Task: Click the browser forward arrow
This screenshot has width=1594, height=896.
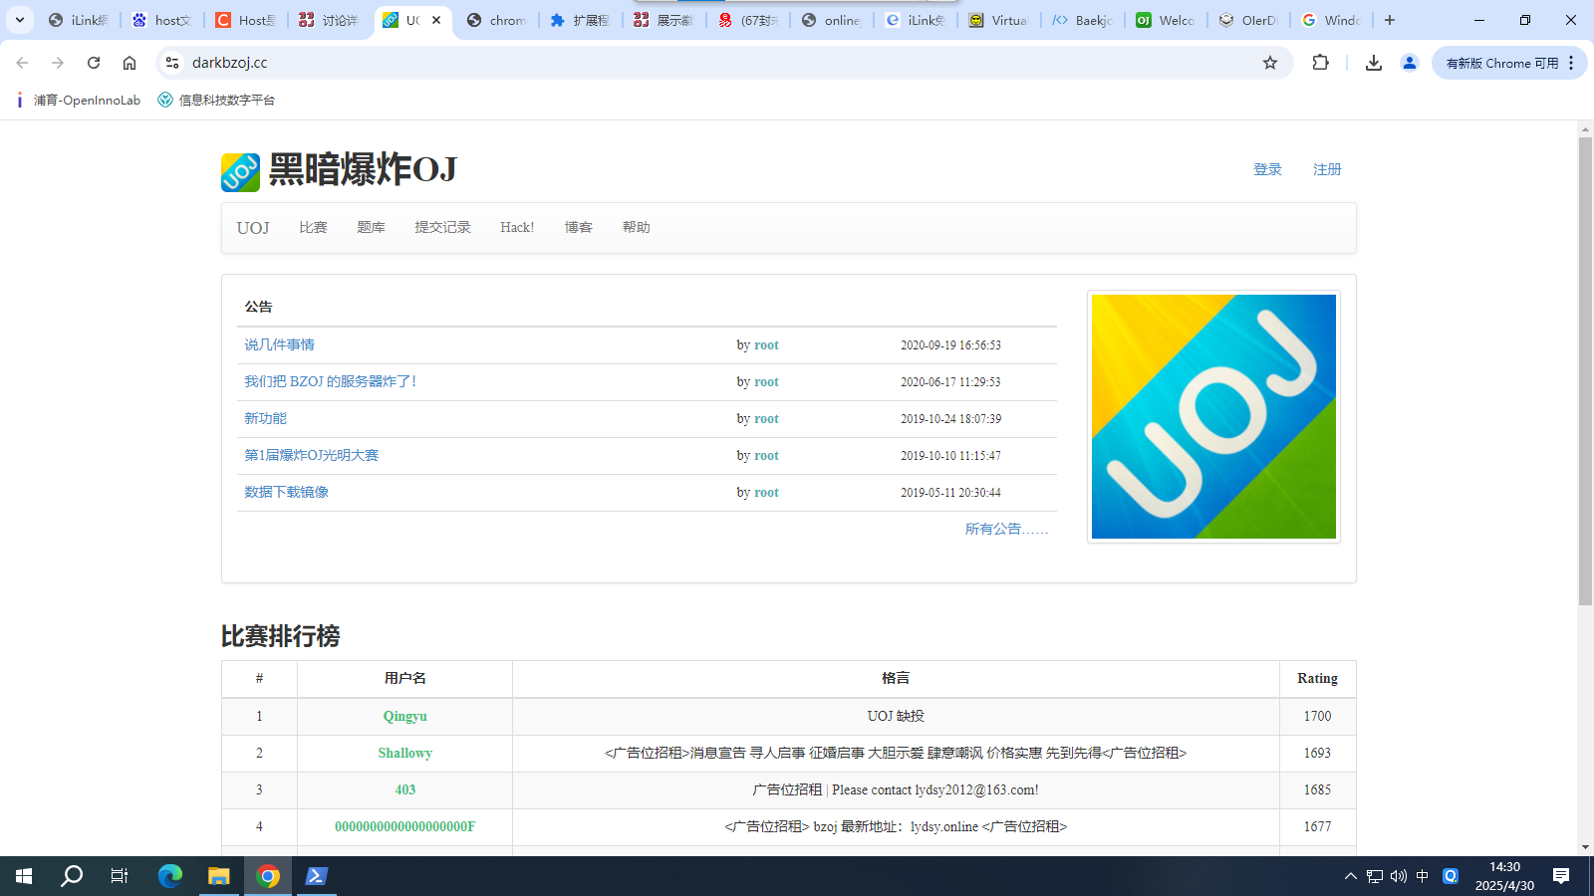Action: 58,63
